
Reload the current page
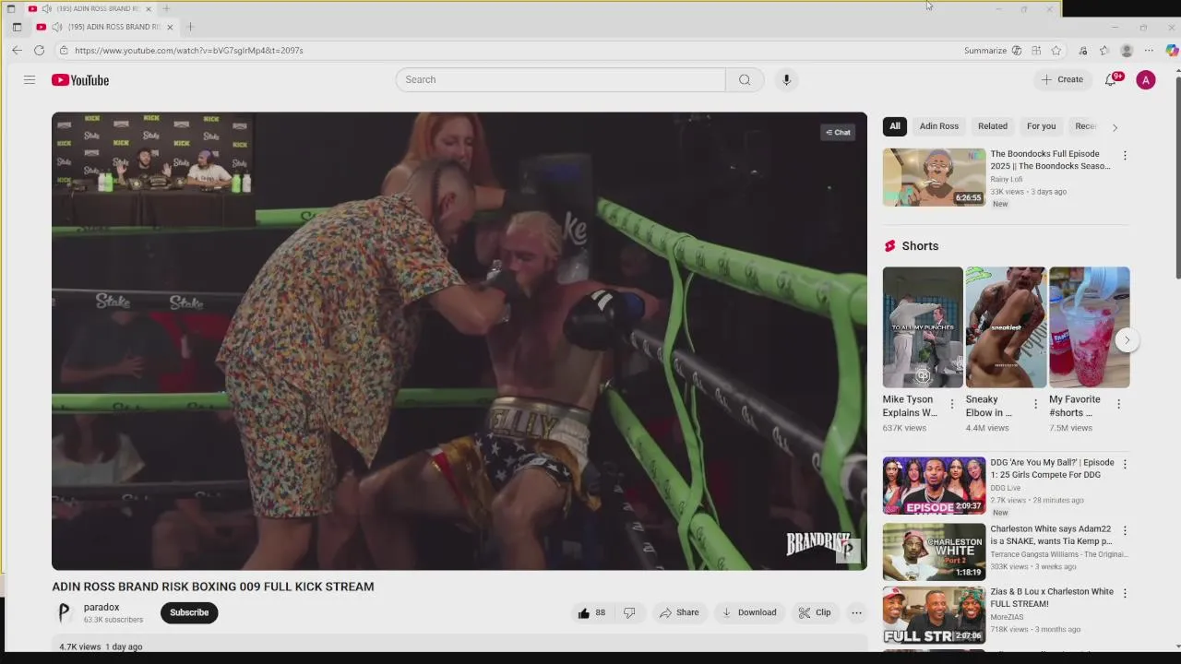(x=40, y=51)
